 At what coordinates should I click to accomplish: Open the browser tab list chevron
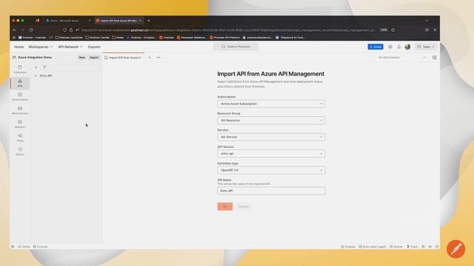pyautogui.click(x=427, y=21)
